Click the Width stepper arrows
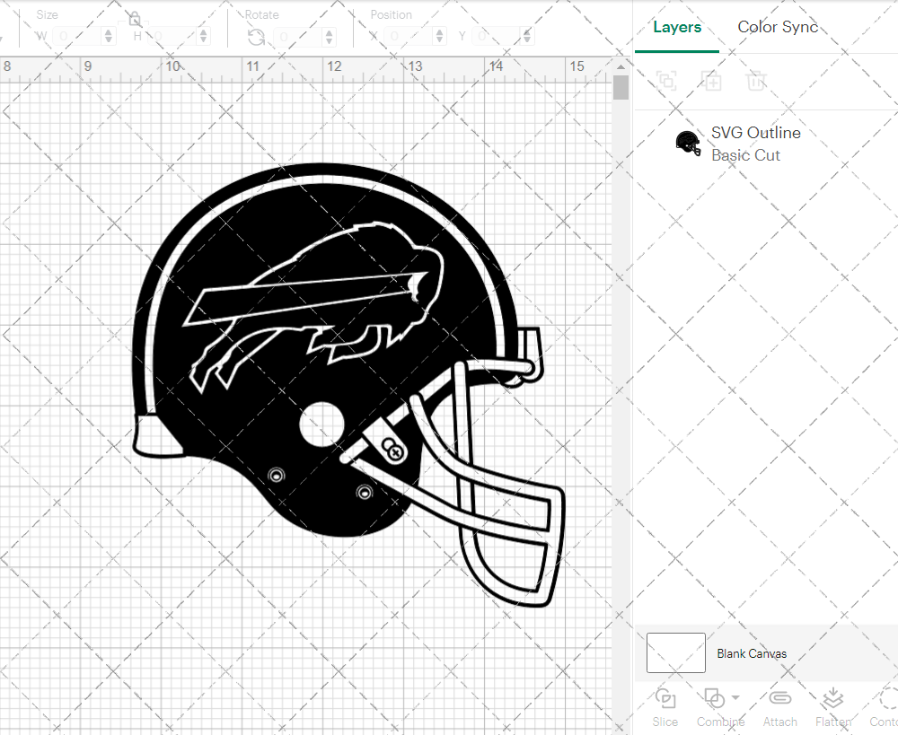The height and width of the screenshot is (735, 898). coord(109,37)
